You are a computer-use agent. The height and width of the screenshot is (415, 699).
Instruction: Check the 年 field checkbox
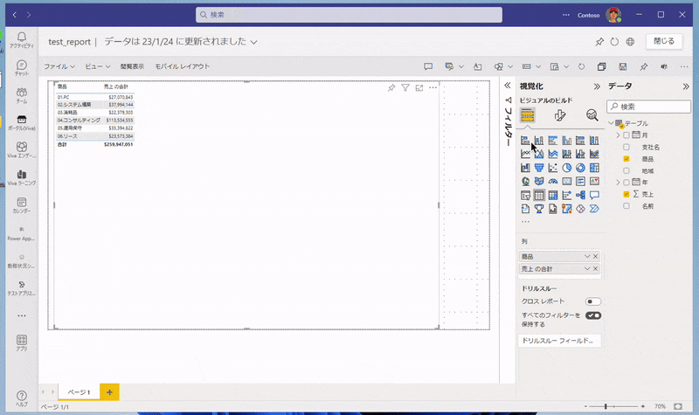coord(626,183)
